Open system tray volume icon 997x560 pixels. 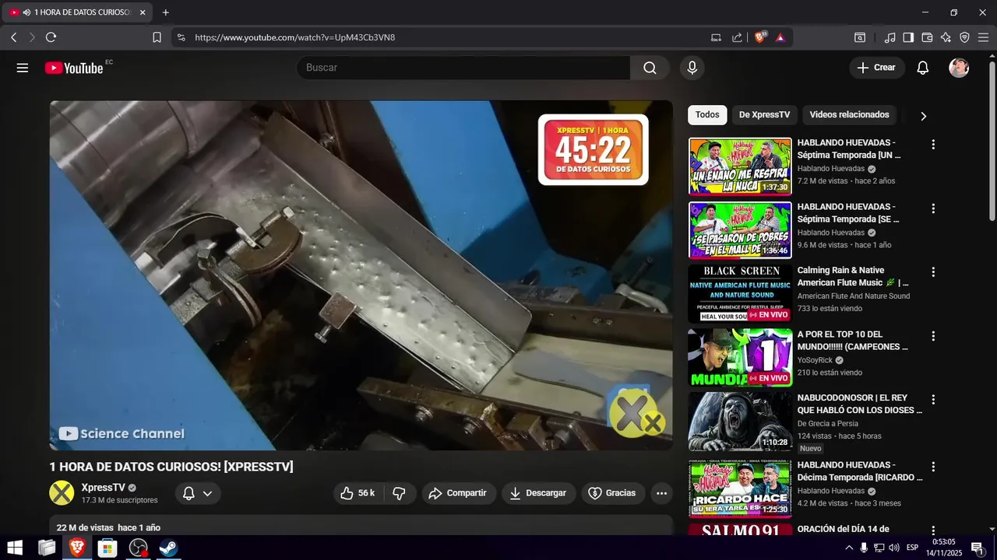tap(893, 548)
